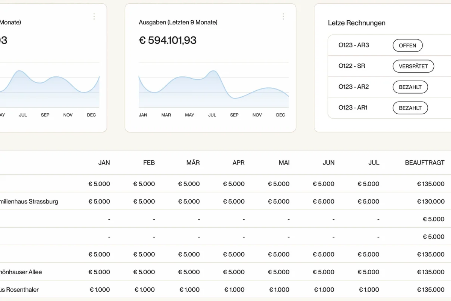Click the € 130.000 BEAUFTRAGT value

431,202
